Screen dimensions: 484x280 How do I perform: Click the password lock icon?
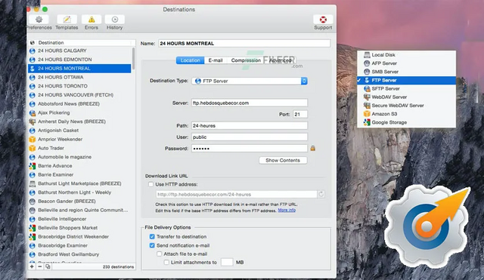tap(312, 148)
